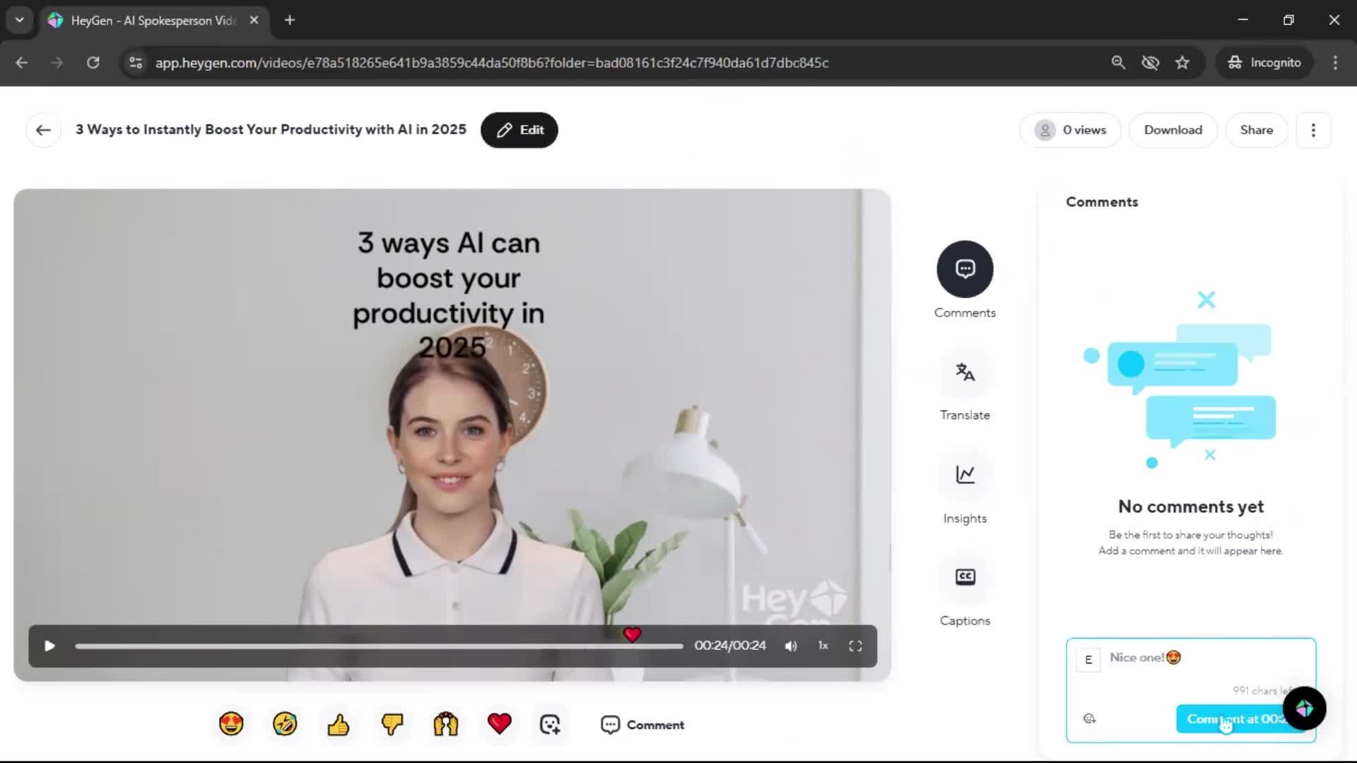Open the custom emoji reaction picker
This screenshot has width=1357, height=763.
click(x=550, y=724)
